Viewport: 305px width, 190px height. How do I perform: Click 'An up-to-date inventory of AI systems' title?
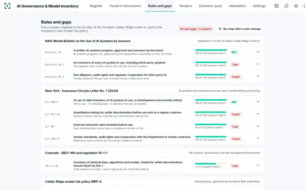[128, 100]
